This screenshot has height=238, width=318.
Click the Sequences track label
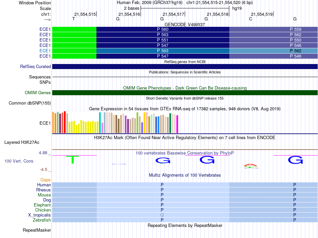pyautogui.click(x=40, y=77)
